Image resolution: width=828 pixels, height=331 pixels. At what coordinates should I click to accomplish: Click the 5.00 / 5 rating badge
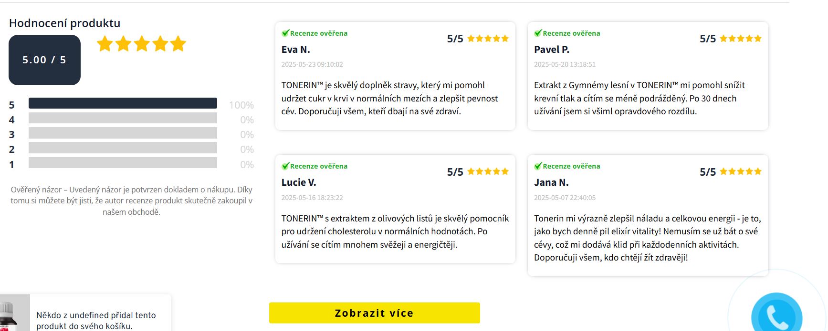click(44, 60)
